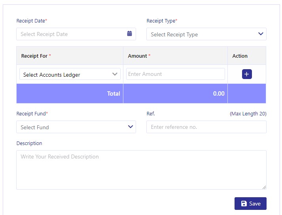Open the Select Fund dropdown

click(x=76, y=127)
